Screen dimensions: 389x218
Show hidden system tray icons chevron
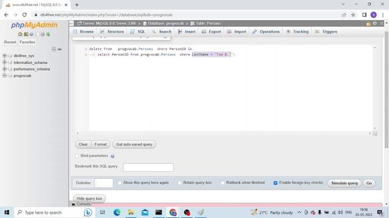point(299,213)
